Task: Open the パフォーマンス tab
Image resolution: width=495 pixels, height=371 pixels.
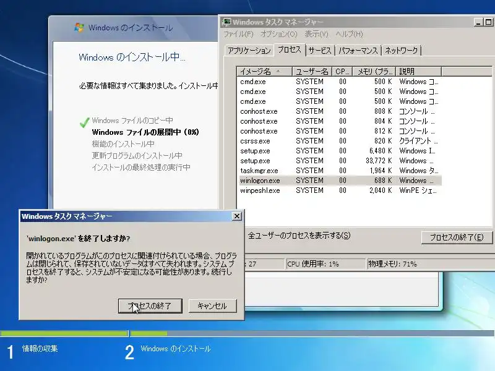Action: [x=358, y=51]
